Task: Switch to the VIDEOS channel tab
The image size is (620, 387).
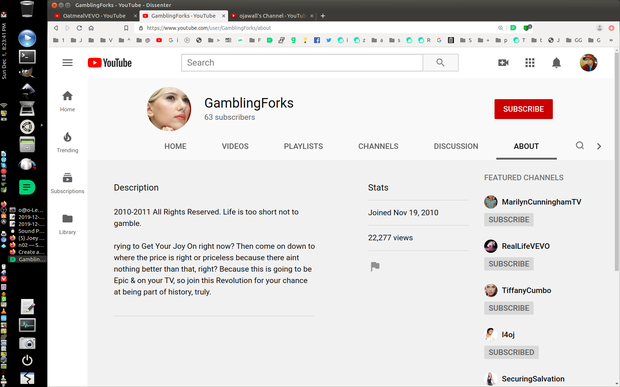Action: [x=235, y=146]
